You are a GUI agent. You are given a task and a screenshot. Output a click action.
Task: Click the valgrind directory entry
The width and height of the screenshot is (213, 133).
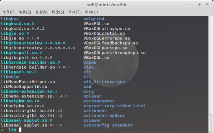(94, 19)
